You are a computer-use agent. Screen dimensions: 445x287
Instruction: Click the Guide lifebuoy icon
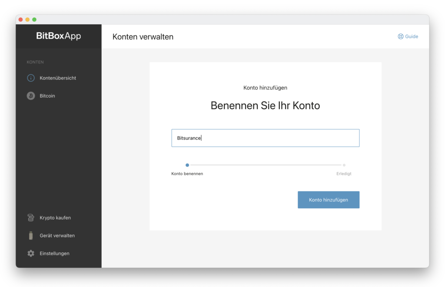click(x=401, y=37)
